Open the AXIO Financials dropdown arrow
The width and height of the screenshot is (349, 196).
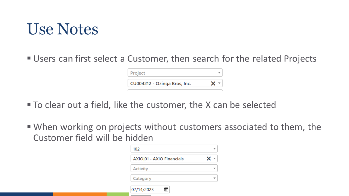pyautogui.click(x=215, y=159)
